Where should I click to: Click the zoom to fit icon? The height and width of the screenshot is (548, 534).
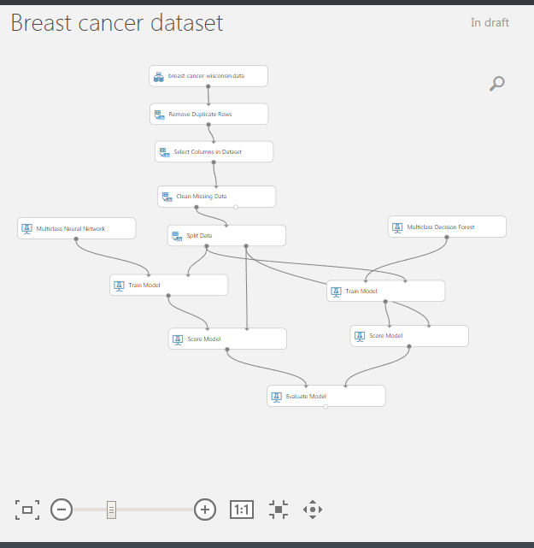click(x=27, y=510)
